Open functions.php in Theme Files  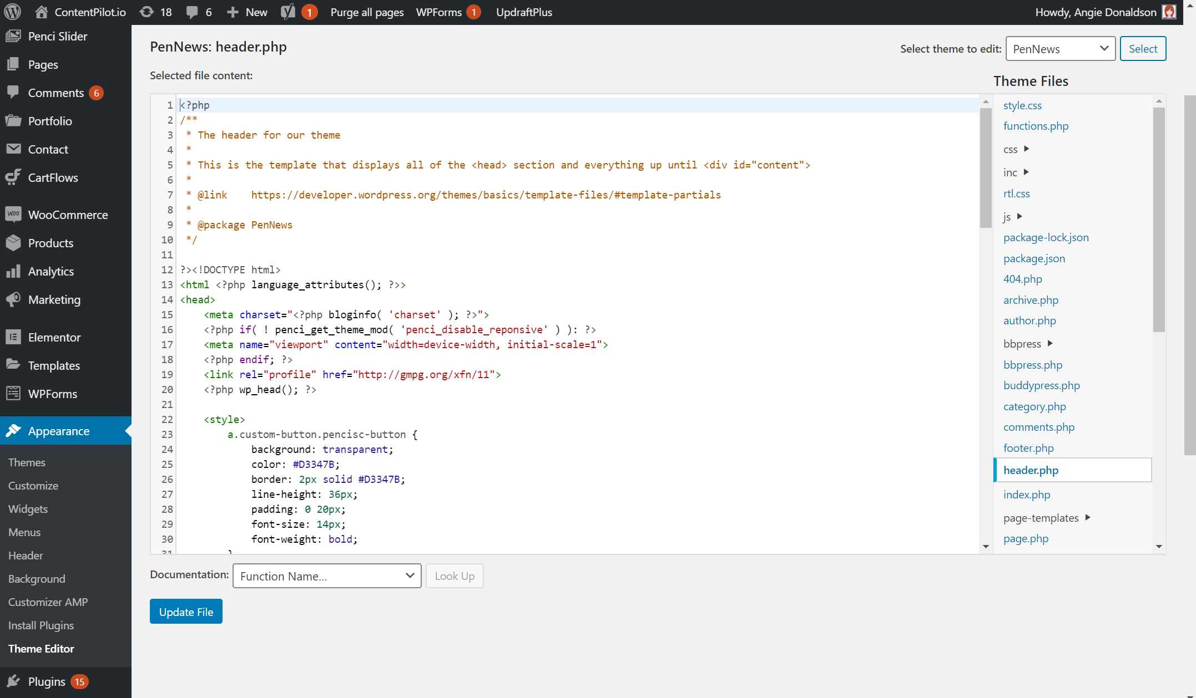pos(1036,126)
